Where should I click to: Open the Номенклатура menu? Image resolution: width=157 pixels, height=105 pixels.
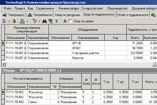click(69, 8)
